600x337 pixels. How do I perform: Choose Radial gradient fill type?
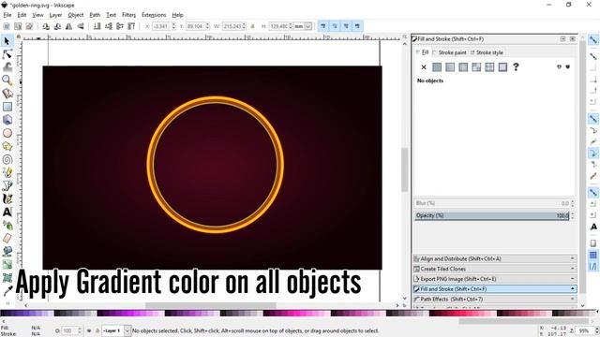coord(463,67)
